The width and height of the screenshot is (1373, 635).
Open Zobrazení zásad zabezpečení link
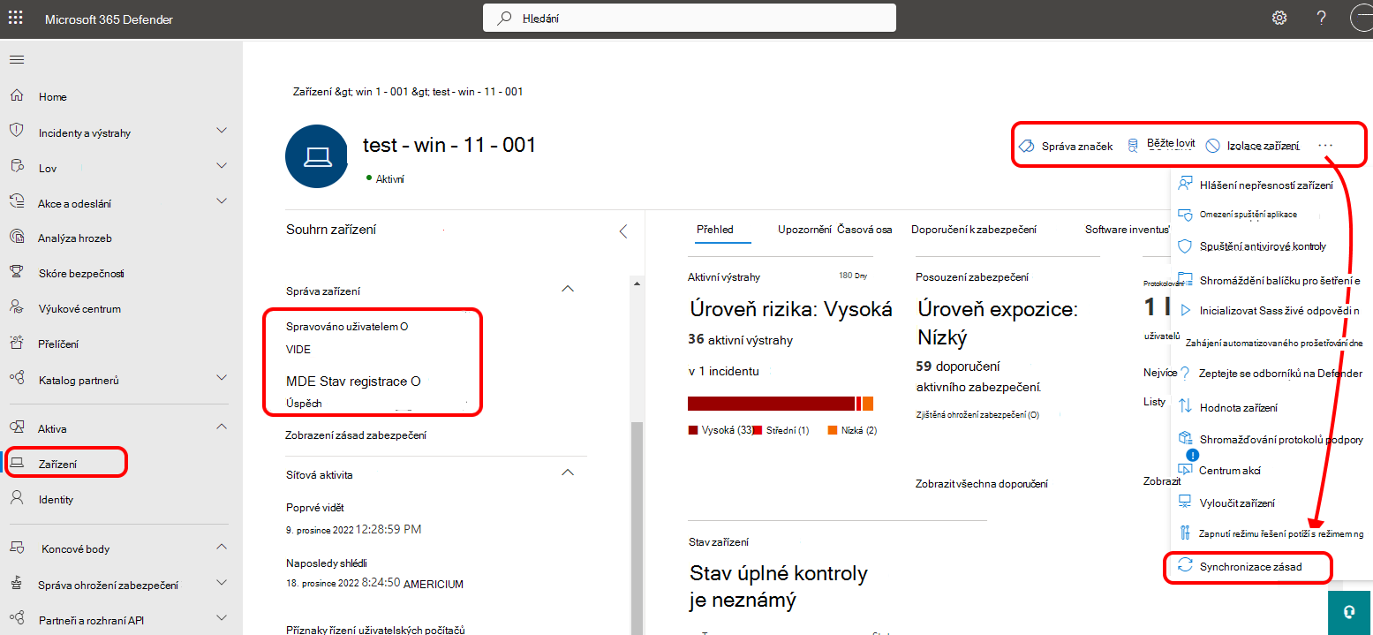[356, 435]
